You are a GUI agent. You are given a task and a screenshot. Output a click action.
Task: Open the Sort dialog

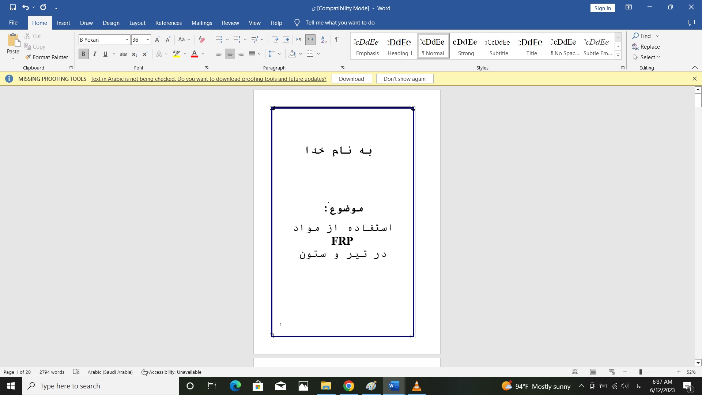[324, 39]
